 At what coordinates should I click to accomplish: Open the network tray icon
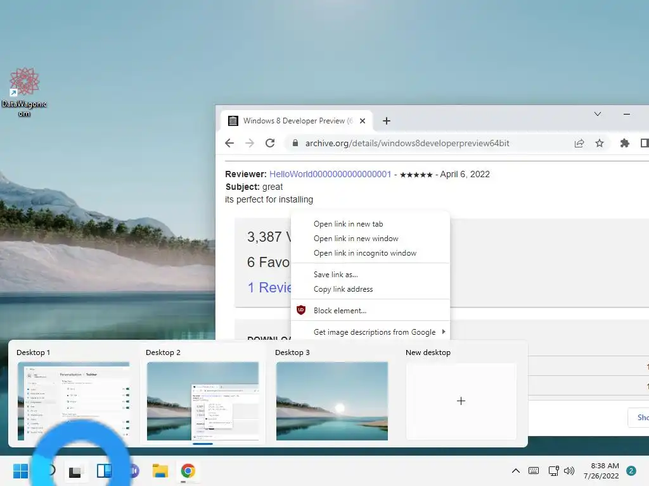coord(553,471)
